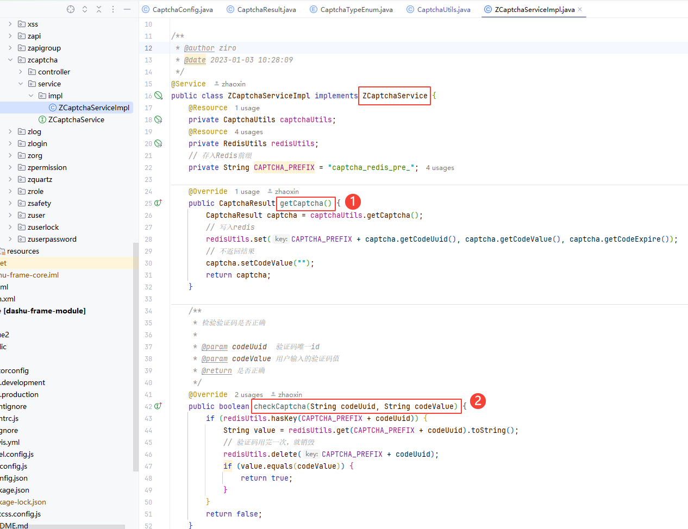
Task: Hide the Project tool window
Action: [x=127, y=9]
